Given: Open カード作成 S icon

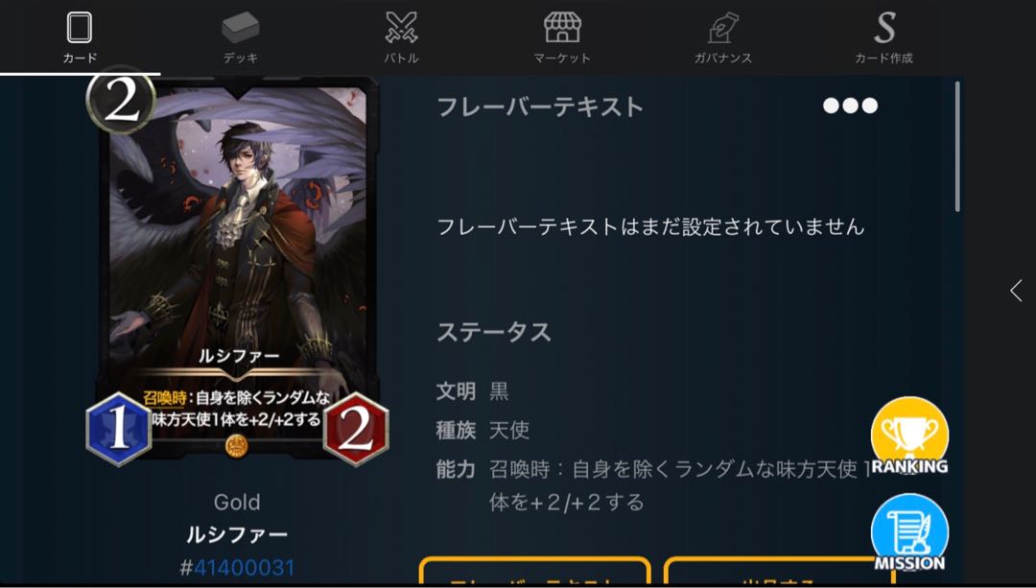Looking at the screenshot, I should pyautogui.click(x=884, y=28).
